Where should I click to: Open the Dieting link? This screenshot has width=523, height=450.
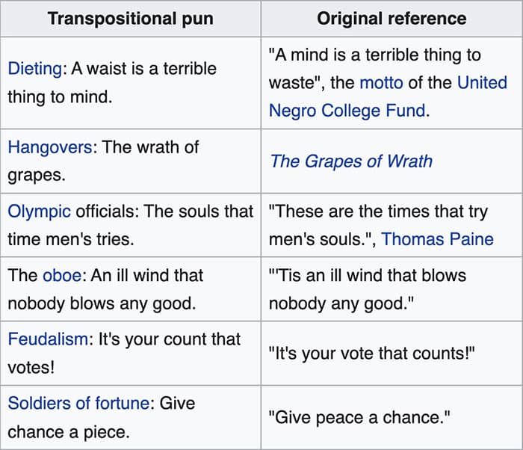tap(35, 69)
